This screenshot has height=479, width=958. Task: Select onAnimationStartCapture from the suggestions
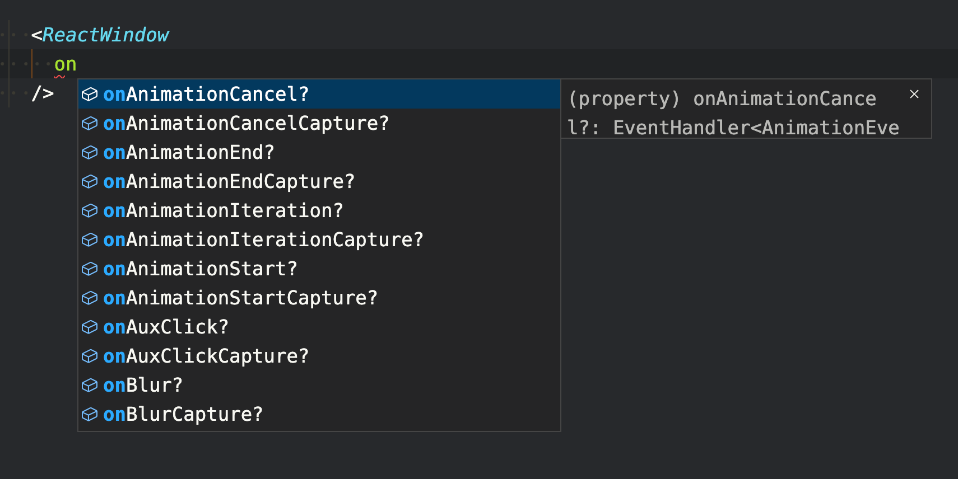coord(240,298)
